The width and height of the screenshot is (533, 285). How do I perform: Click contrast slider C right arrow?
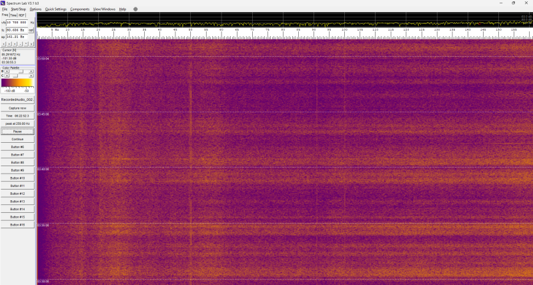[31, 75]
